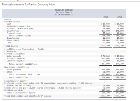Click Total liabilities and stockholders' equity label
Image resolution: width=140 pixels, height=101 pixels.
tap(28, 96)
